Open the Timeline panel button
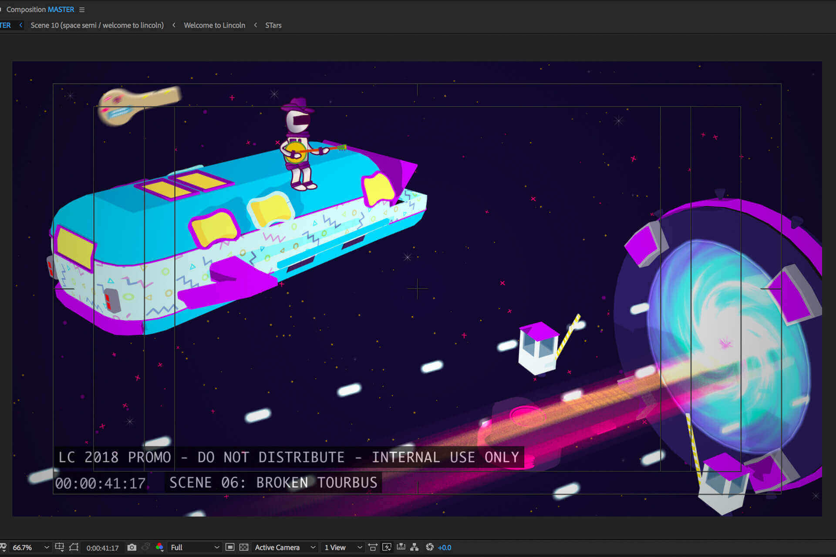The width and height of the screenshot is (836, 557). click(401, 547)
